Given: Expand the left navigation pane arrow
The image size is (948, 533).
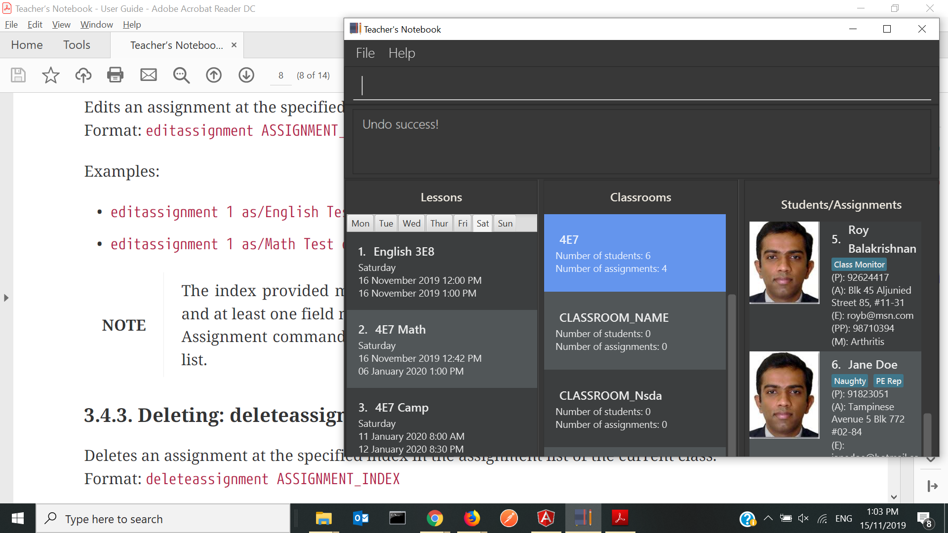Looking at the screenshot, I should click(6, 298).
